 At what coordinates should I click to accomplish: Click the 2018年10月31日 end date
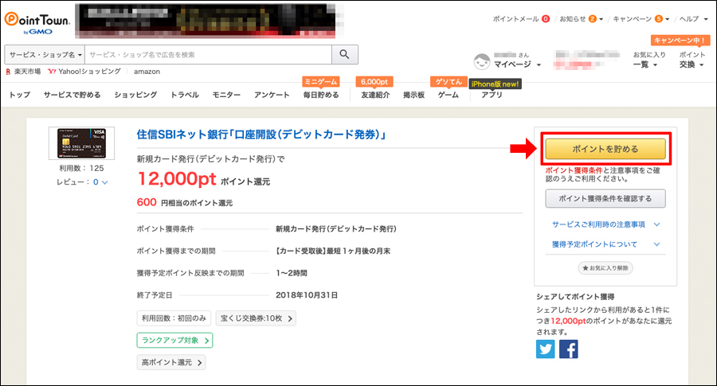coord(307,295)
